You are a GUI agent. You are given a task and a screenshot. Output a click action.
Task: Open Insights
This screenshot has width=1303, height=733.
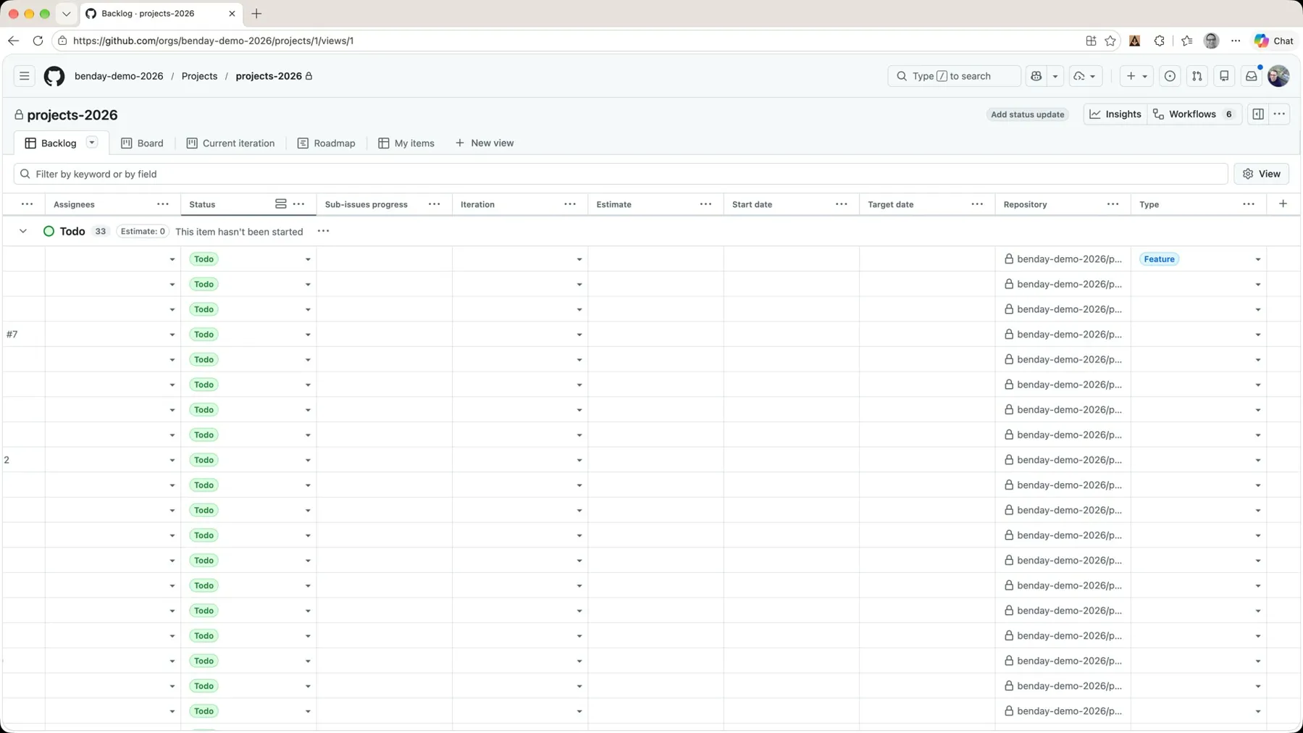pyautogui.click(x=1115, y=114)
